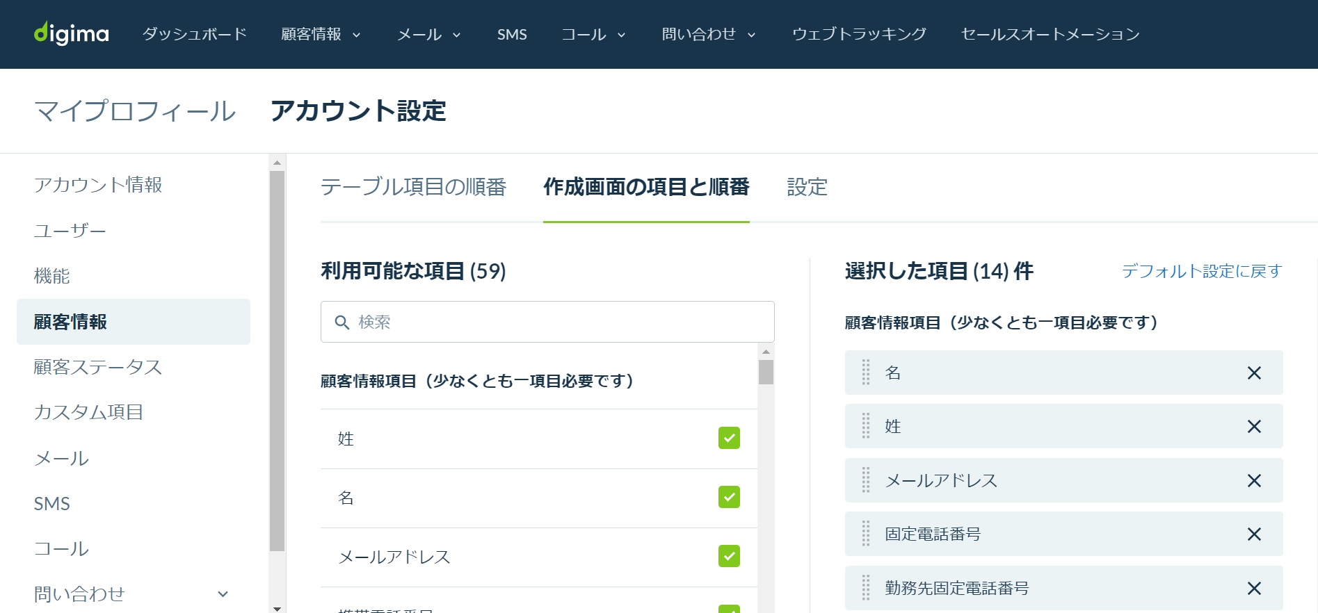Click the sidebar scrollbar thumb
Viewport: 1318px width, 613px height.
click(278, 361)
